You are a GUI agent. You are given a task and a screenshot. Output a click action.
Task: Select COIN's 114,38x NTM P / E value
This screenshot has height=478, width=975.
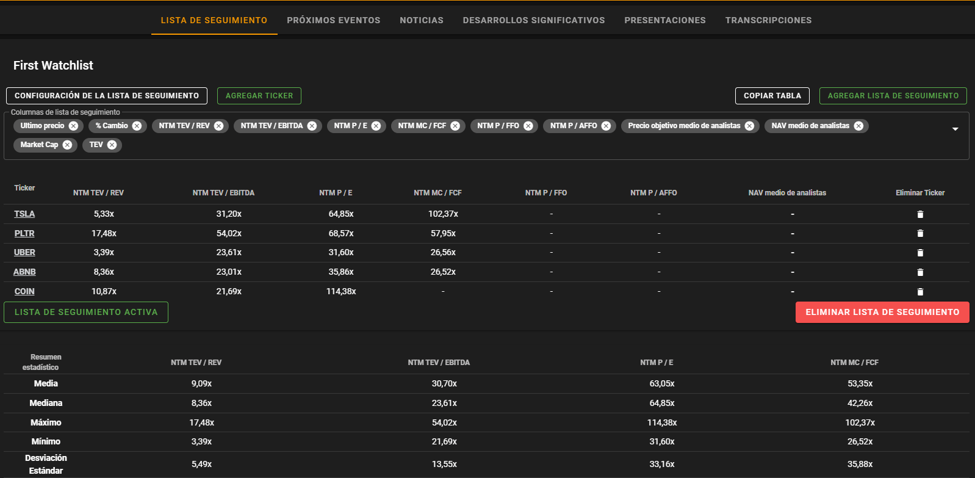(x=341, y=291)
